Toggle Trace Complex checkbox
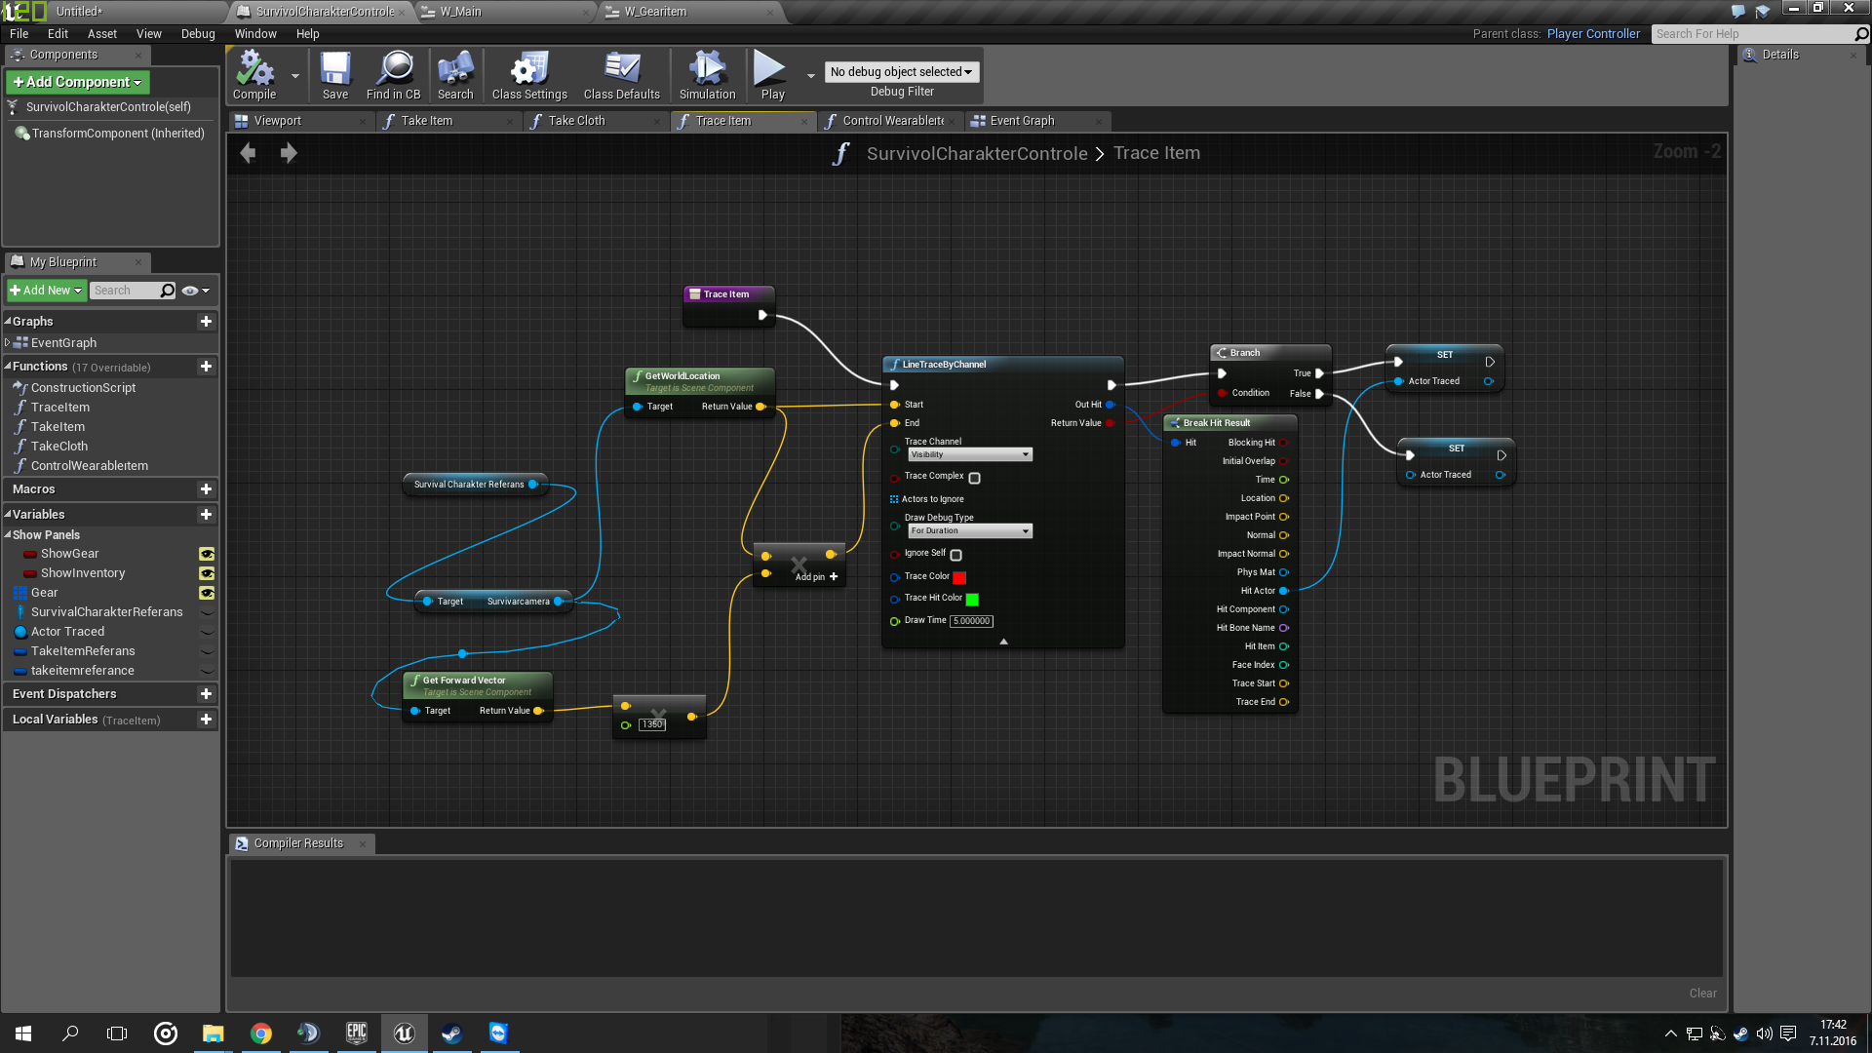The width and height of the screenshot is (1872, 1053). [974, 478]
